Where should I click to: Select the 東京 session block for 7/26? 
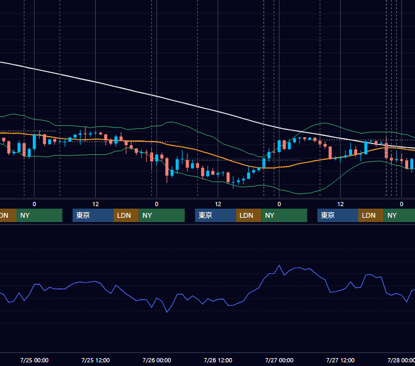click(215, 215)
